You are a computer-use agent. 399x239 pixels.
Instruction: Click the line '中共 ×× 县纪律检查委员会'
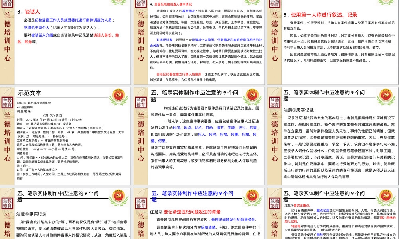tap(34, 103)
